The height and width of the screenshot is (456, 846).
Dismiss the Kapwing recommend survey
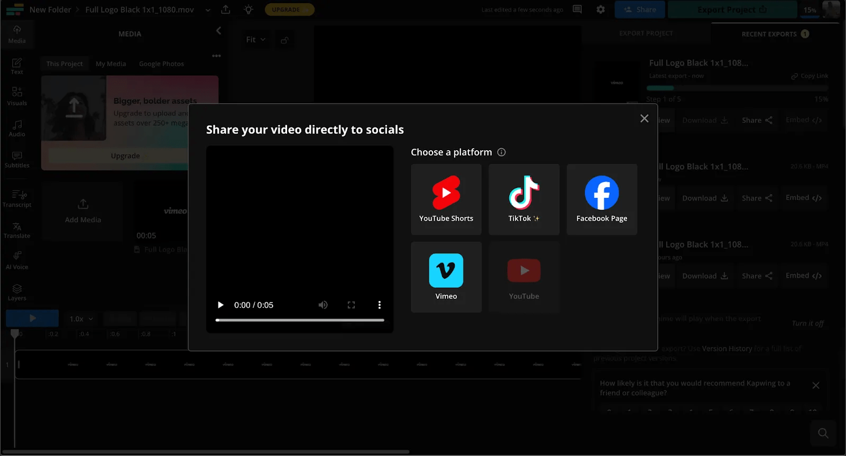[x=816, y=386]
